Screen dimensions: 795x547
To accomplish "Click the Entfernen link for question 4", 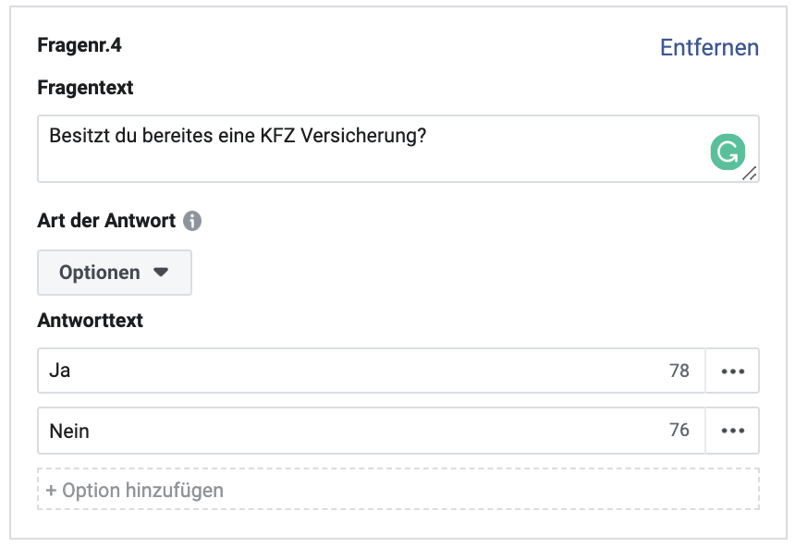I will click(709, 48).
